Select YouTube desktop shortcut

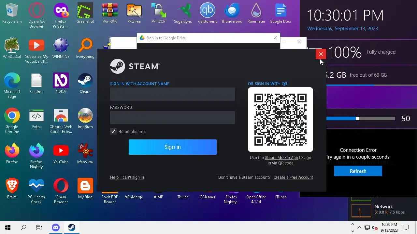(61, 154)
